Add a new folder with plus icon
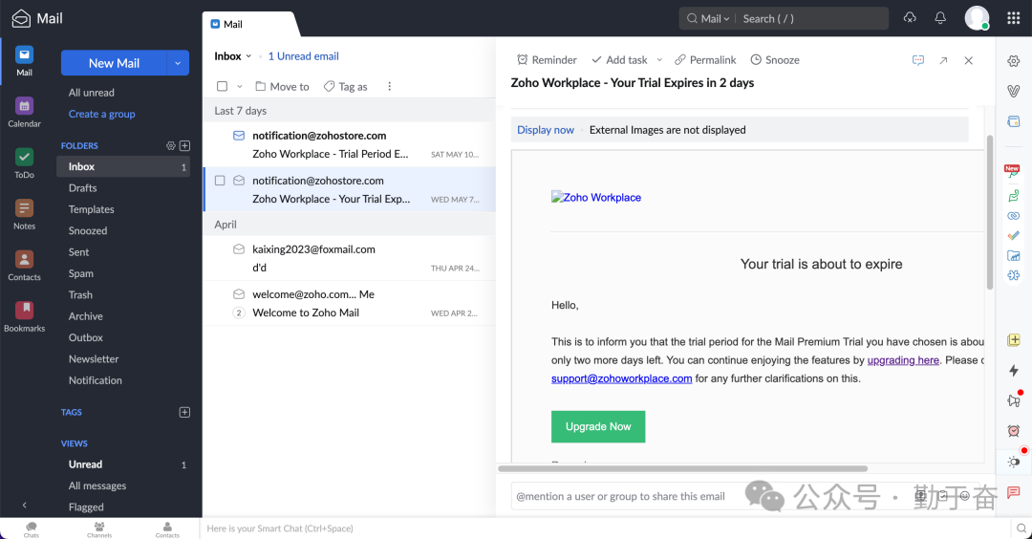 tap(185, 145)
